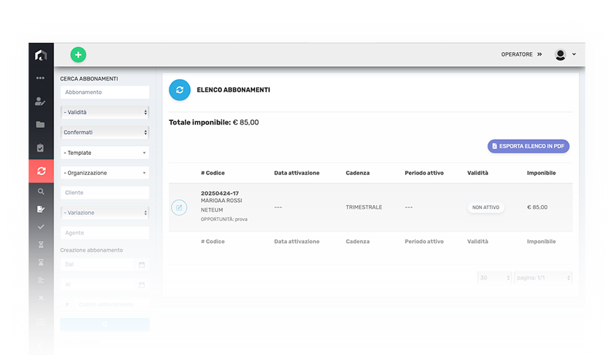Open the Template dropdown filter
Screen dimensions: 614x355
click(105, 153)
